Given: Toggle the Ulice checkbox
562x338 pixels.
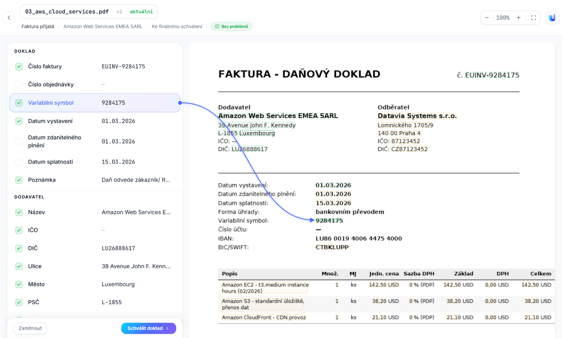Looking at the screenshot, I should pos(19,266).
